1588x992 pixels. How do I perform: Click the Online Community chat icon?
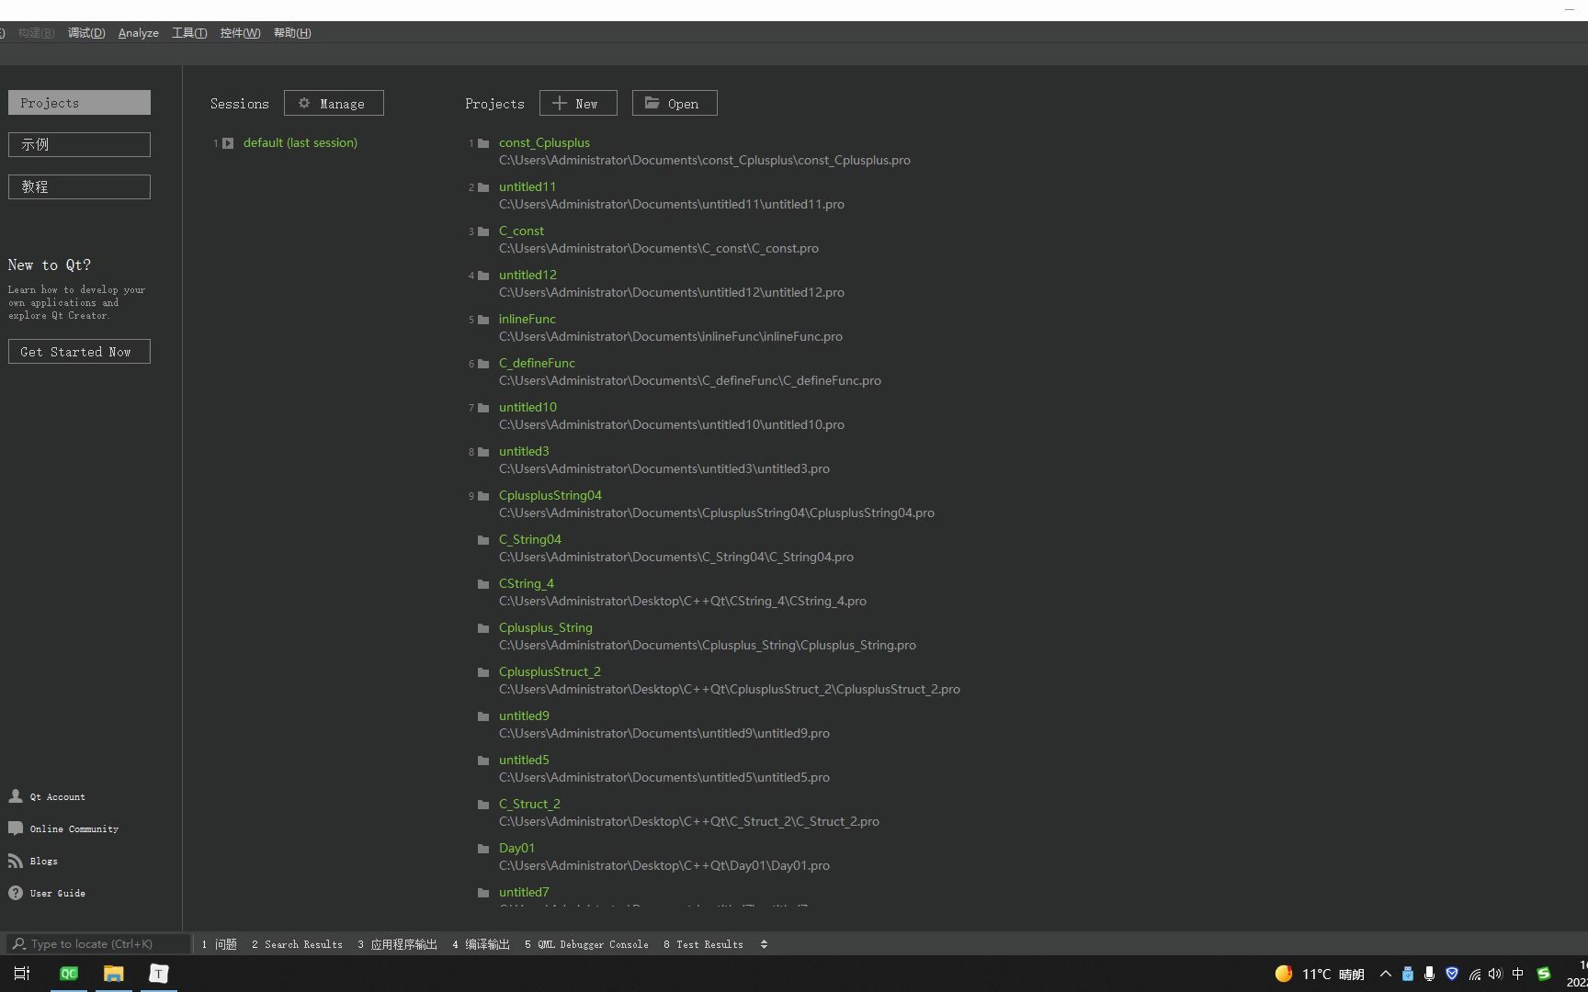point(16,829)
